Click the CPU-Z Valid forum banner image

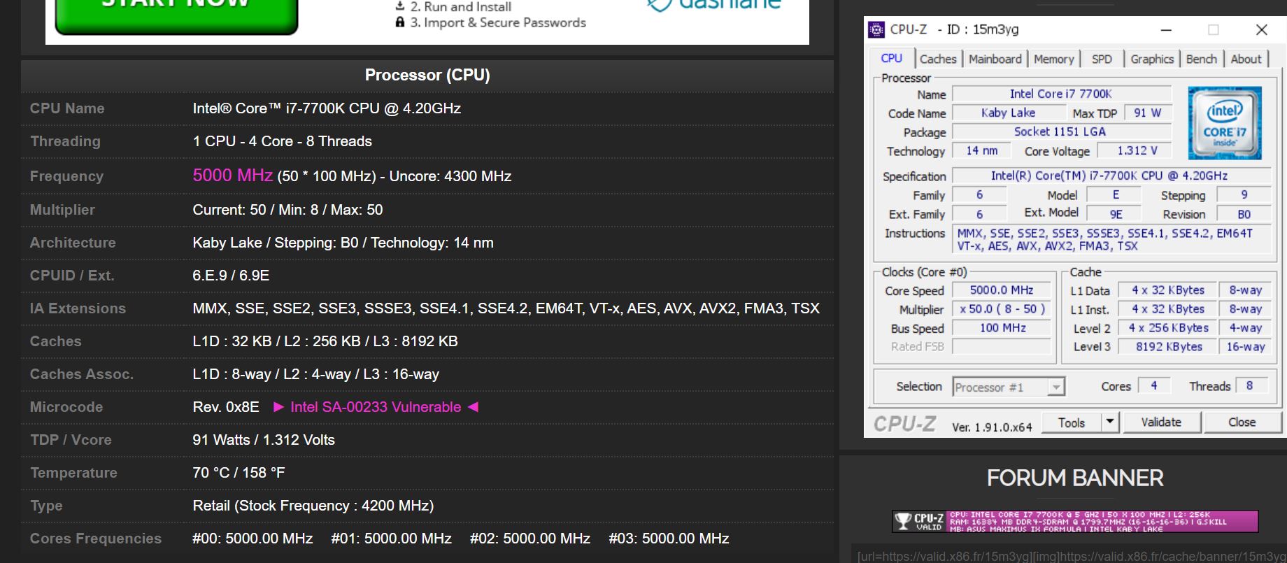coord(1075,521)
